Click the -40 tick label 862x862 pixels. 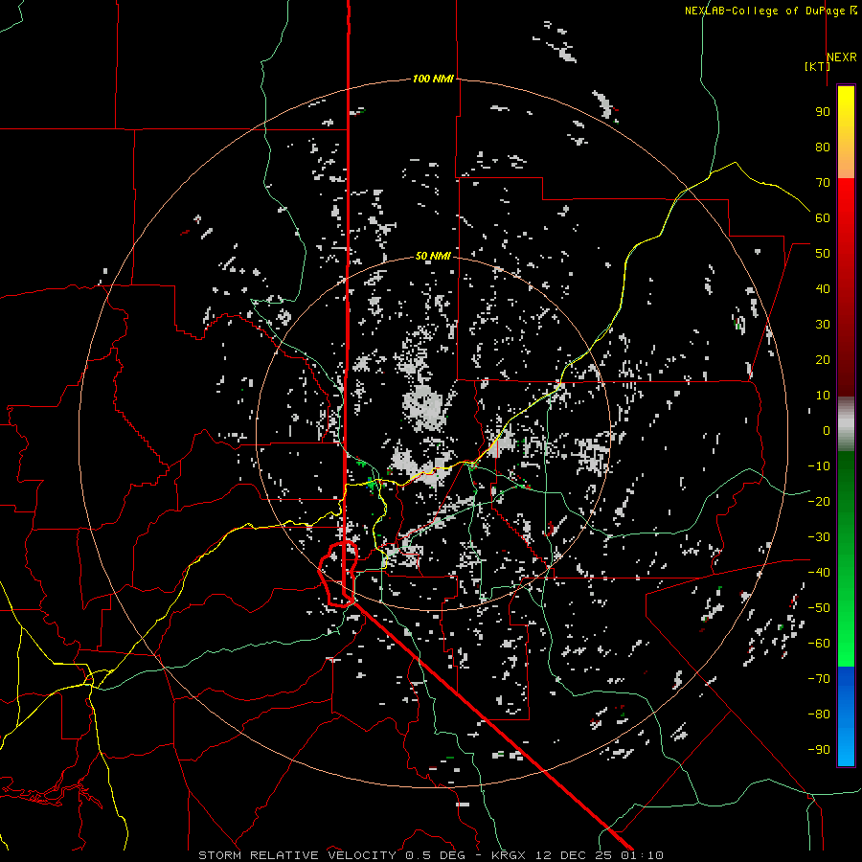coord(819,573)
